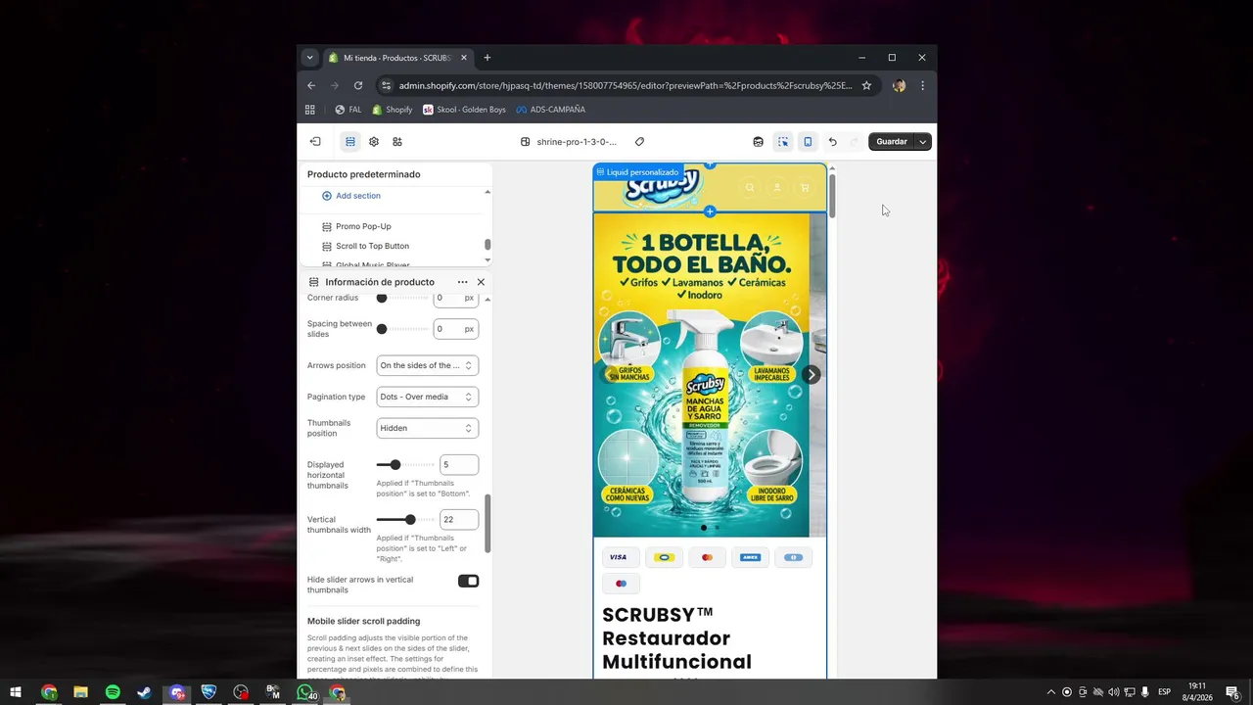Screen dimensions: 1253x705
Task: Open more options for Información de producto
Action: 462,282
